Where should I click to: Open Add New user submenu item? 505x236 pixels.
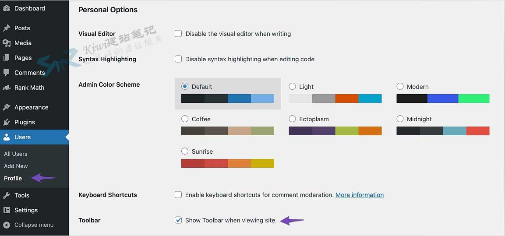tap(16, 166)
